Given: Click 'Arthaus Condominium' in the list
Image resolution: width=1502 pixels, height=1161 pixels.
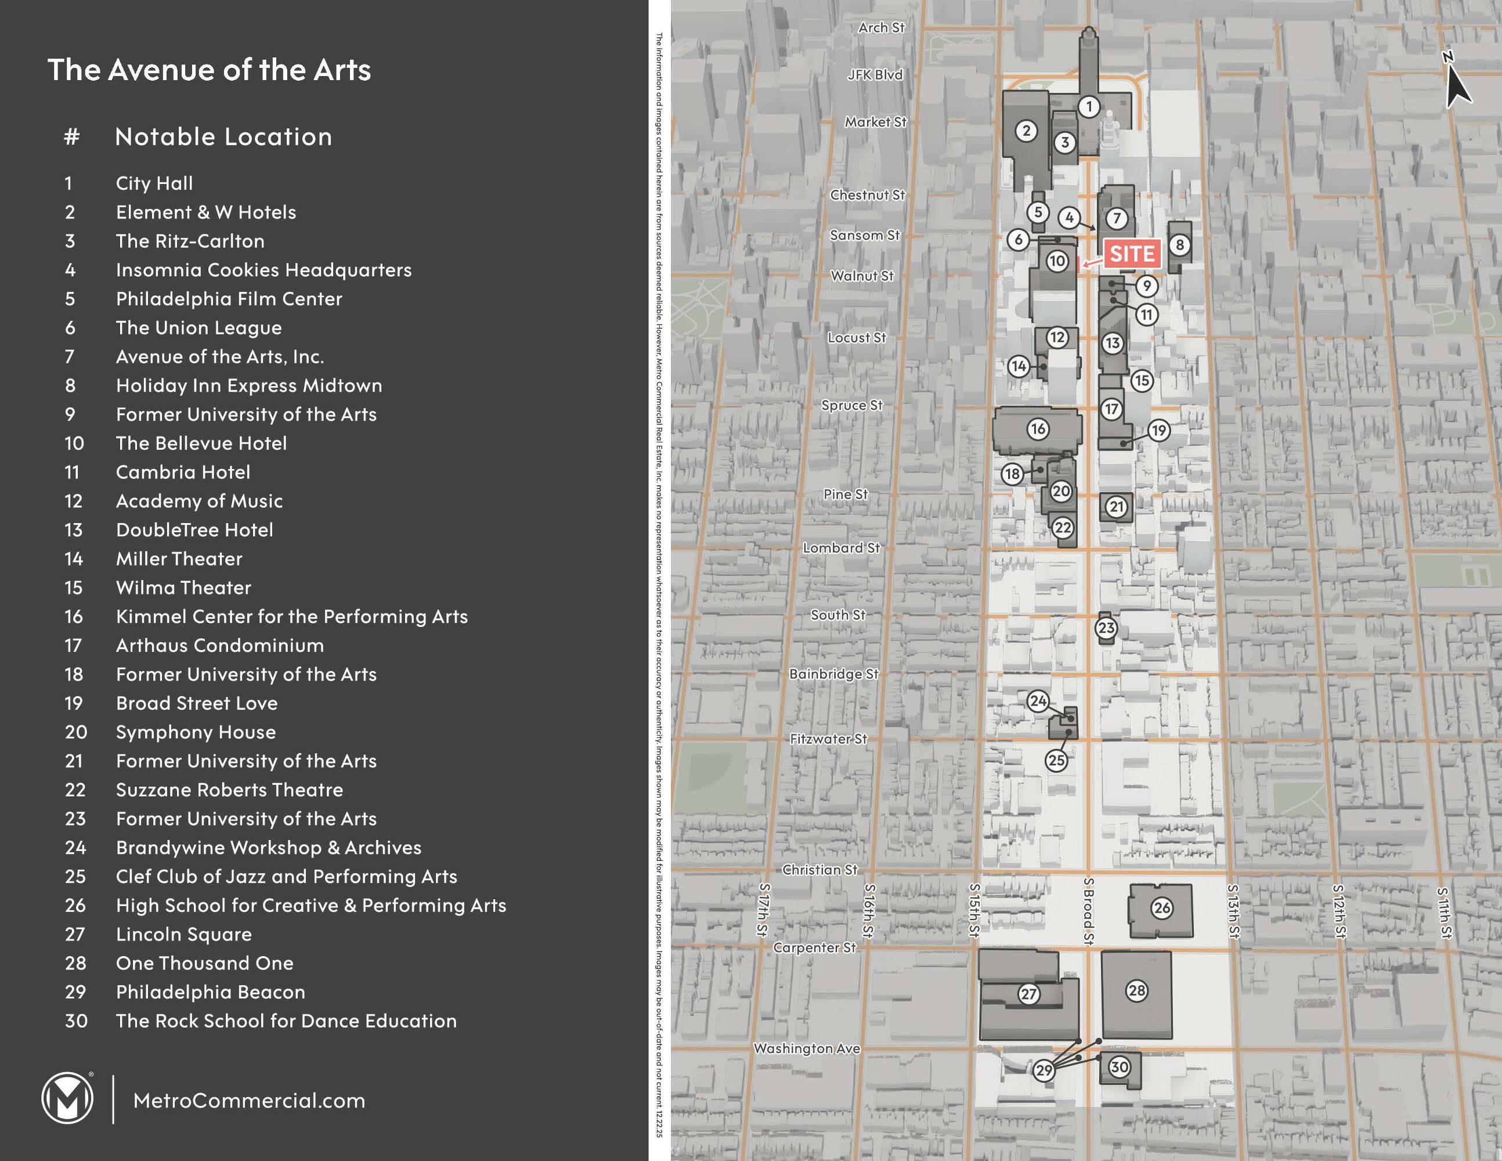Looking at the screenshot, I should click(219, 645).
